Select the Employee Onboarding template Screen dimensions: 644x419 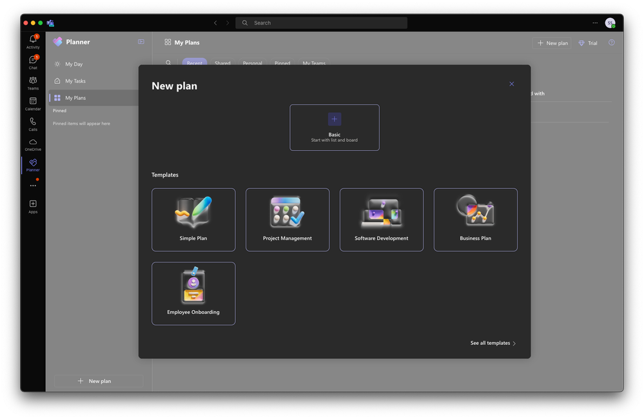(193, 293)
